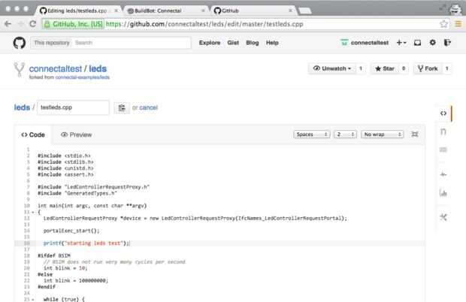466x302 pixels.
Task: Click the int blink = 100000000; line
Action: (x=76, y=281)
